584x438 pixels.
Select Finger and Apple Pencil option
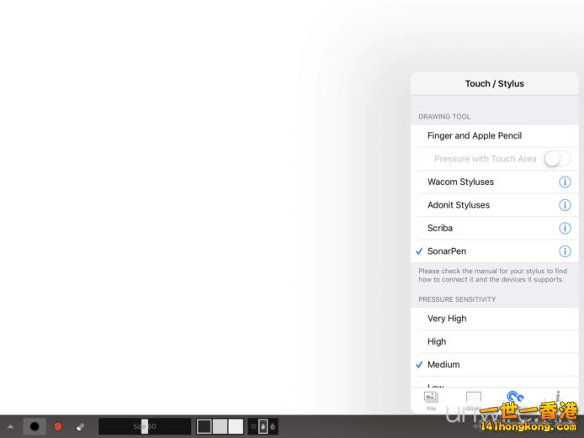click(475, 135)
